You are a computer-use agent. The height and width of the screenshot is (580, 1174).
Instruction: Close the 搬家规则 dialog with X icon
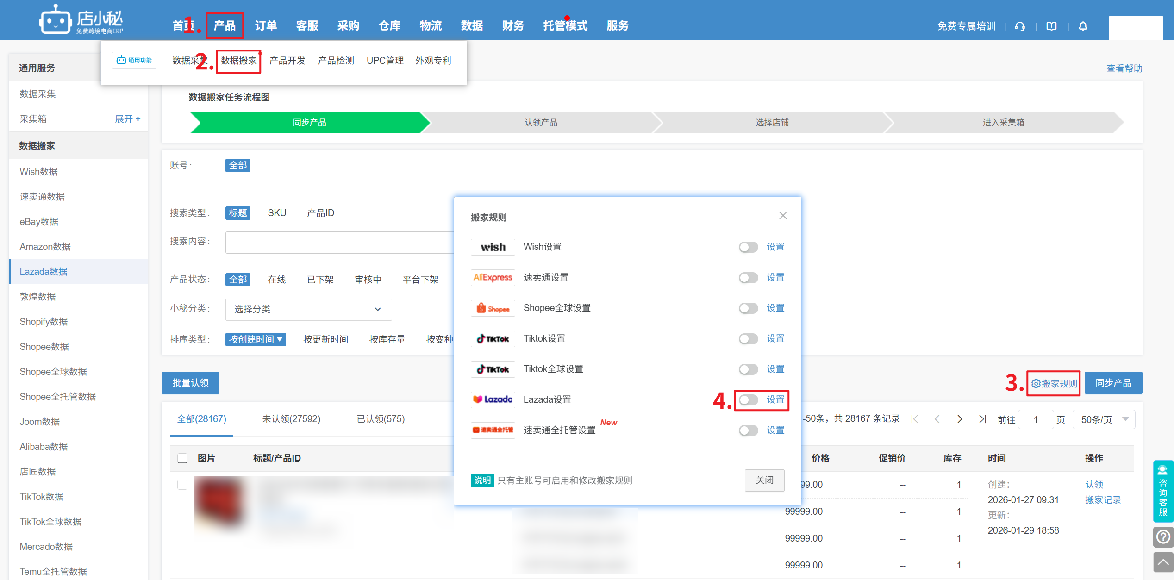(783, 216)
